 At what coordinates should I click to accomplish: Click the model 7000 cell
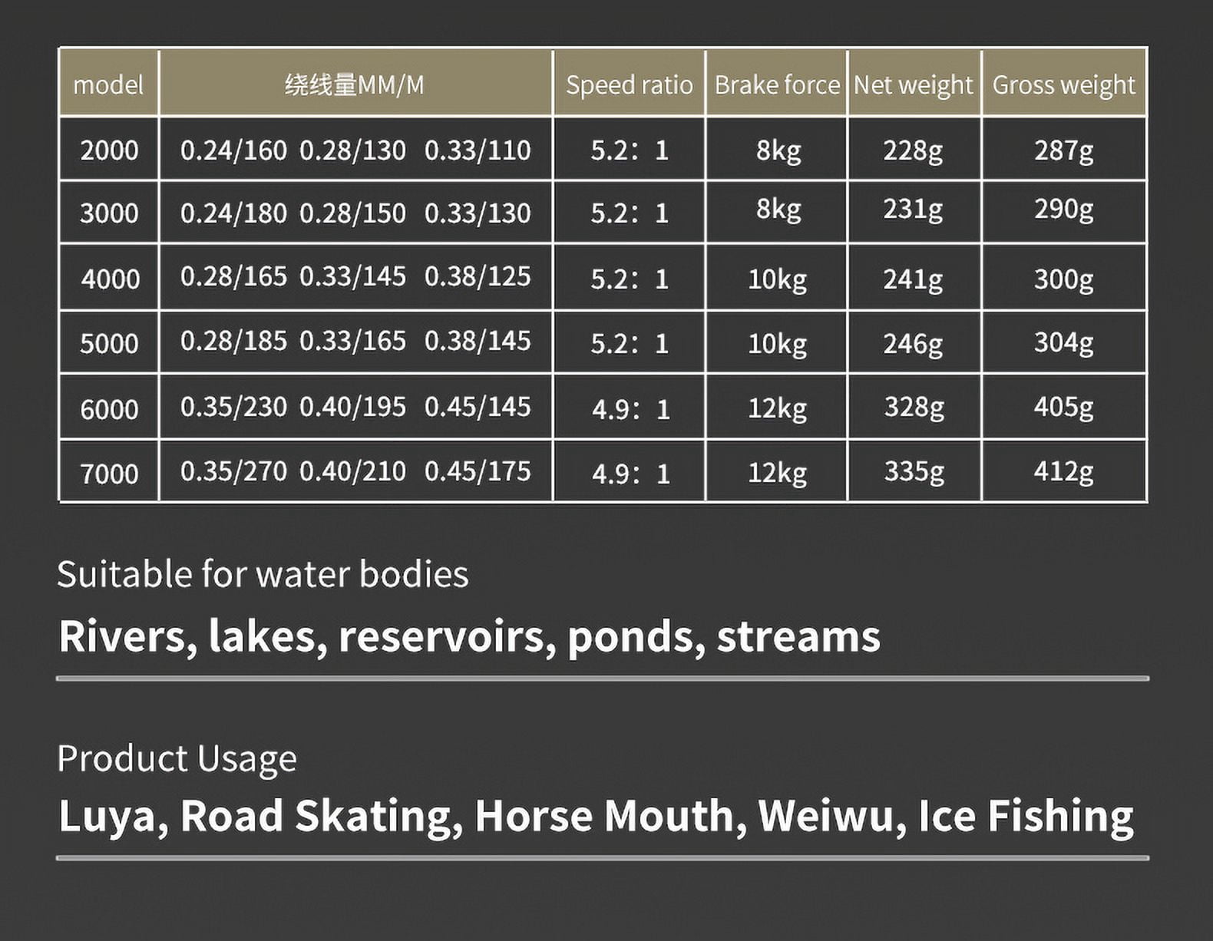109,472
